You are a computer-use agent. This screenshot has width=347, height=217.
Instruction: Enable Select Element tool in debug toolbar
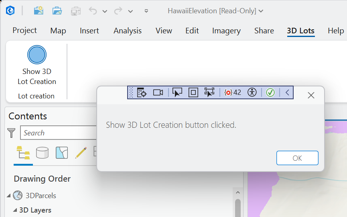[177, 92]
